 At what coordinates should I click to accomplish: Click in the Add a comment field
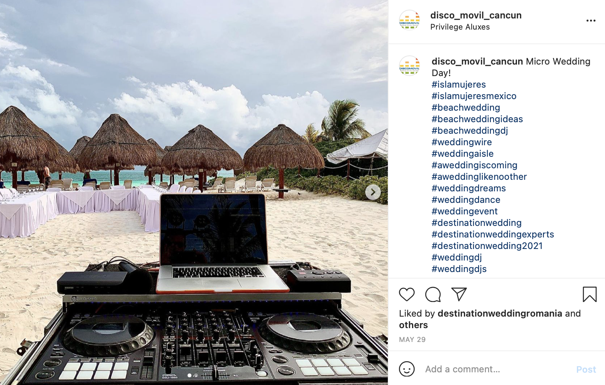click(x=496, y=369)
